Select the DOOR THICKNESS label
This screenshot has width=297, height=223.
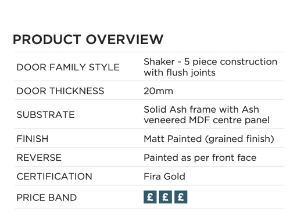60,91
